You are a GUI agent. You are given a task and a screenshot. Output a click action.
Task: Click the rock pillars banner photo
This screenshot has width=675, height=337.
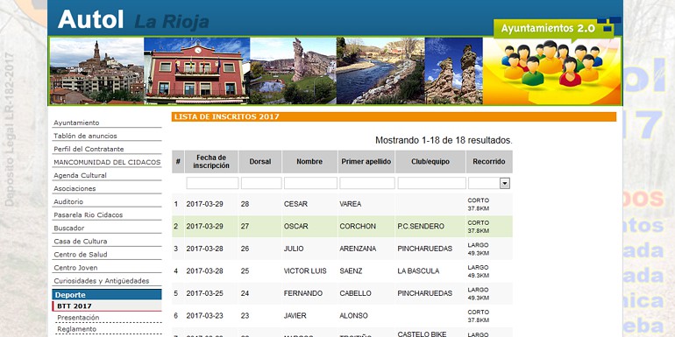(x=454, y=71)
